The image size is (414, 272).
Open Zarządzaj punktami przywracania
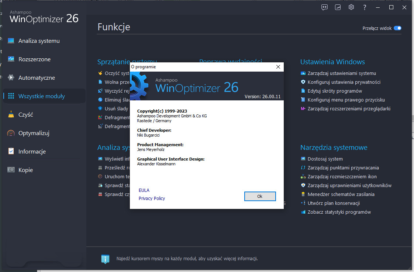(x=343, y=168)
